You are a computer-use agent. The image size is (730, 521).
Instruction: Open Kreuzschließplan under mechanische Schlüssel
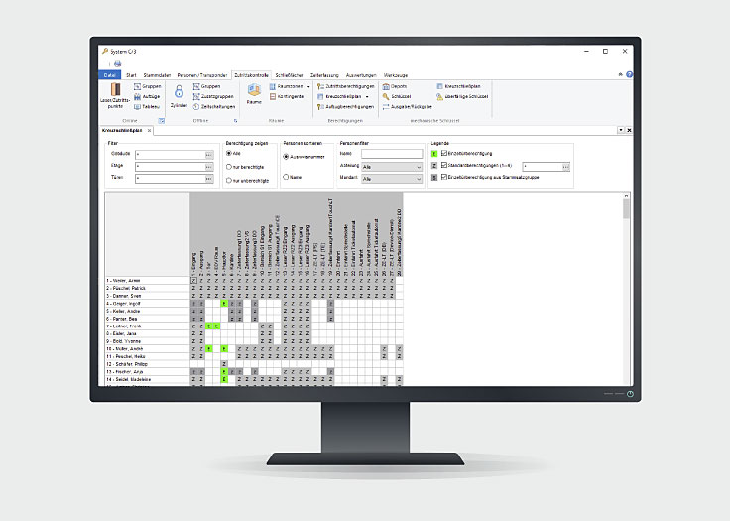tap(458, 86)
